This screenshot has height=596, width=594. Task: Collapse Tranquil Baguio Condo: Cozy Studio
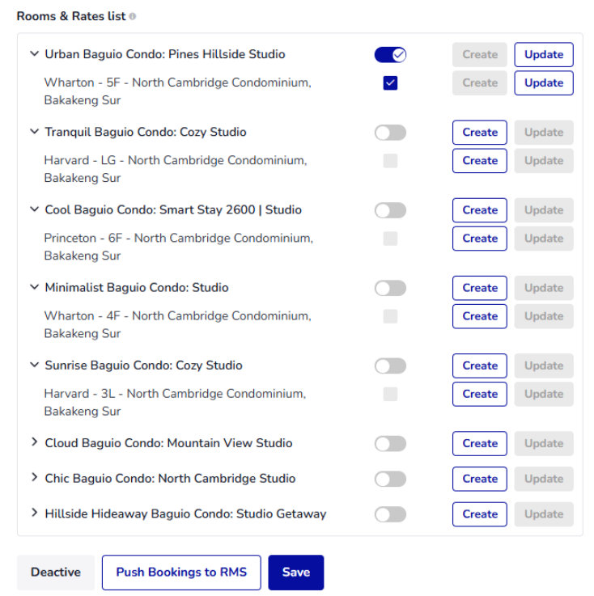(x=34, y=132)
